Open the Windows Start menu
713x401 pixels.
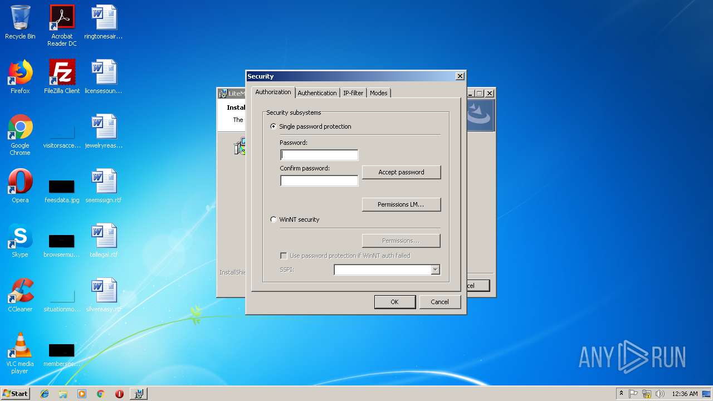[16, 394]
